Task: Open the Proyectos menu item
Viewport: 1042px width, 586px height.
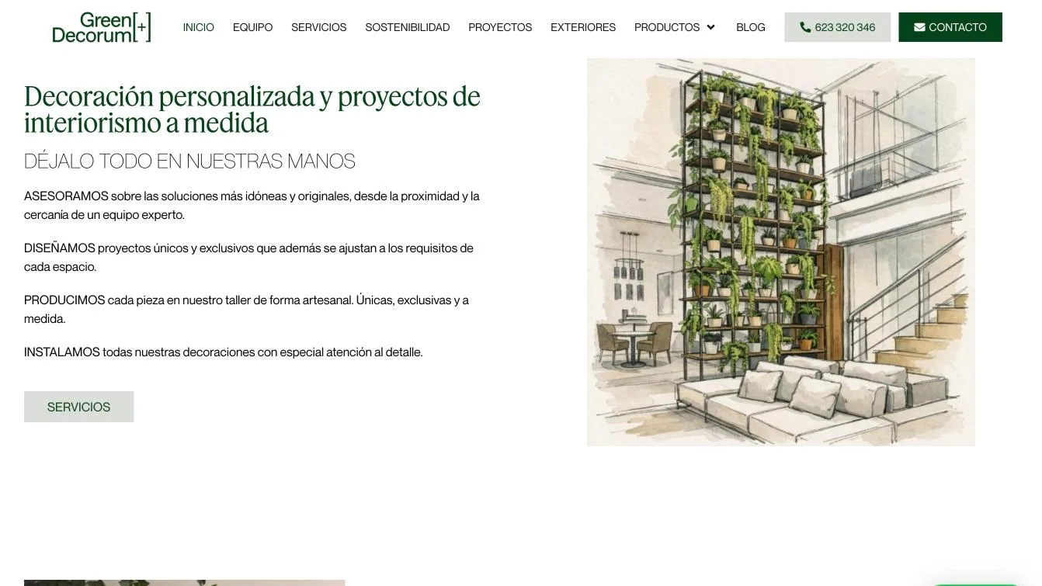Action: pos(500,27)
